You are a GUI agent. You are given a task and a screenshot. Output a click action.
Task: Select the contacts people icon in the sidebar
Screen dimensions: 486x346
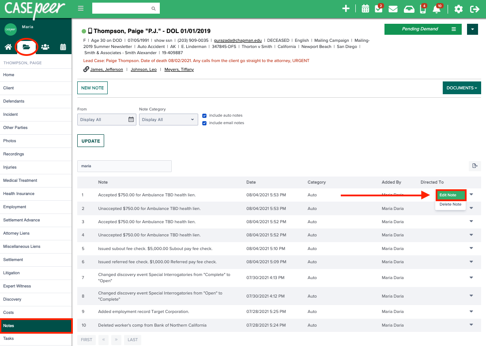pyautogui.click(x=45, y=47)
